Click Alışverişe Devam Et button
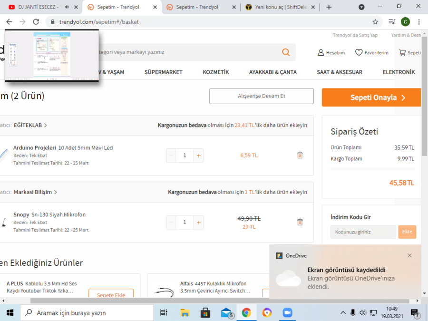This screenshot has height=321, width=428. click(x=262, y=96)
